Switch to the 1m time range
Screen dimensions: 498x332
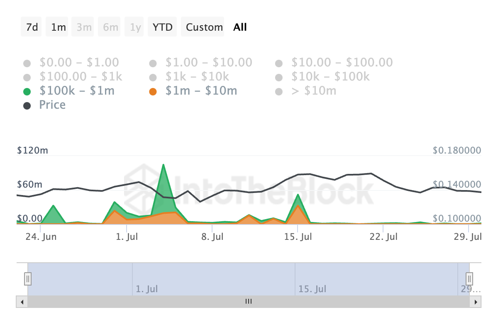(x=58, y=27)
